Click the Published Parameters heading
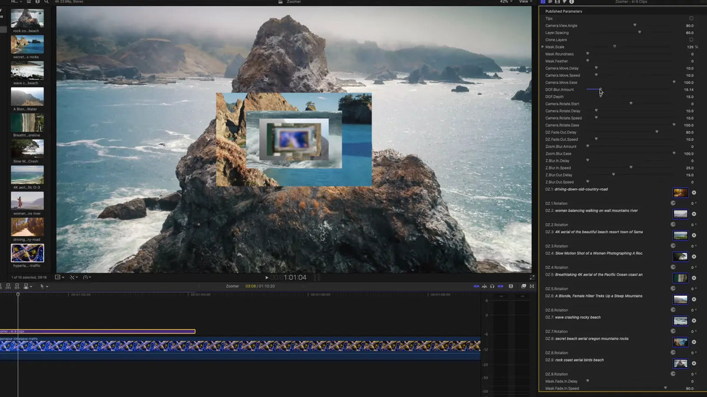Image resolution: width=707 pixels, height=397 pixels. pyautogui.click(x=563, y=11)
